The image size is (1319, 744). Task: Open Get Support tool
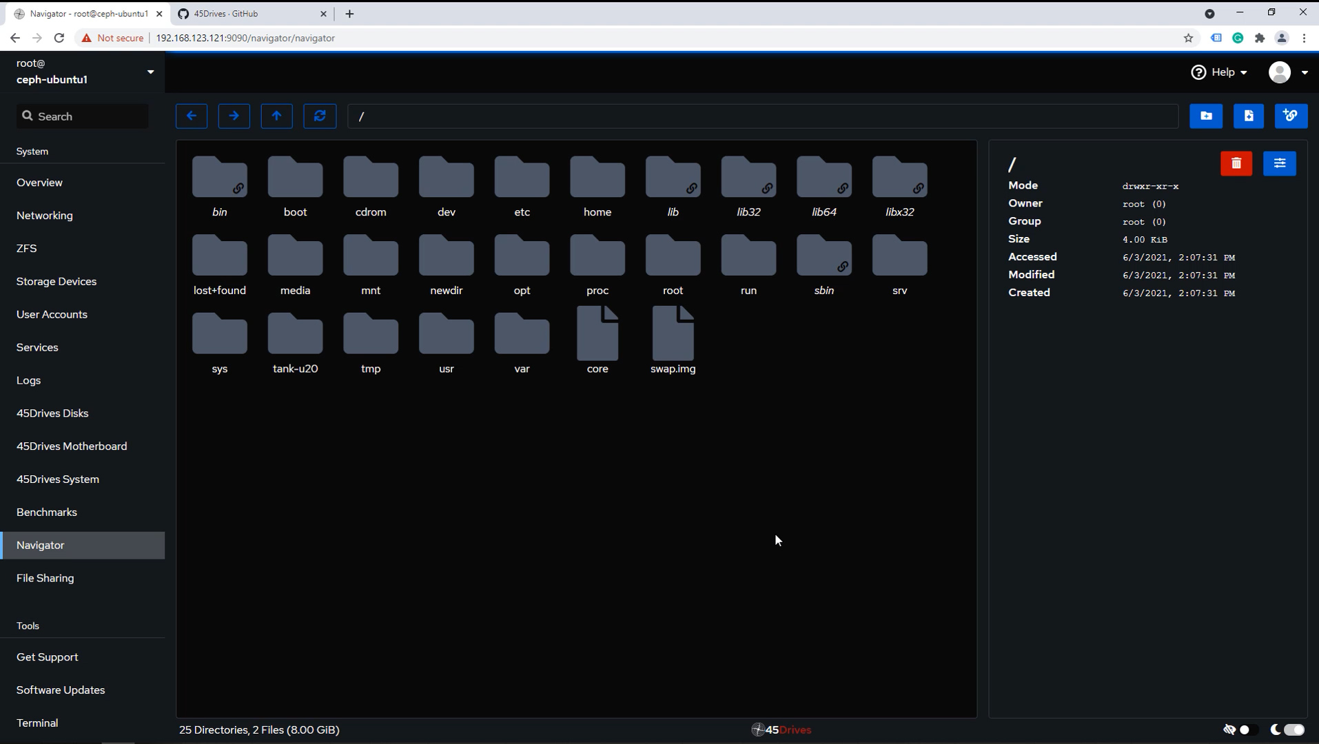click(83, 657)
